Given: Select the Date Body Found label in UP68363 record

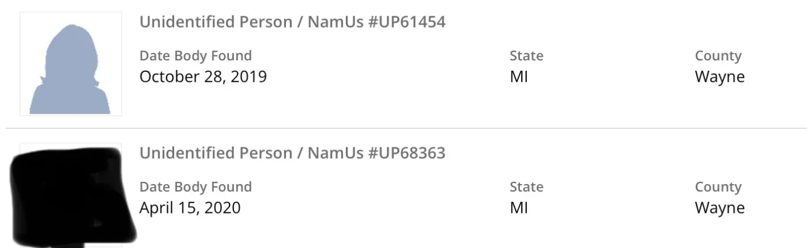Looking at the screenshot, I should tap(195, 186).
